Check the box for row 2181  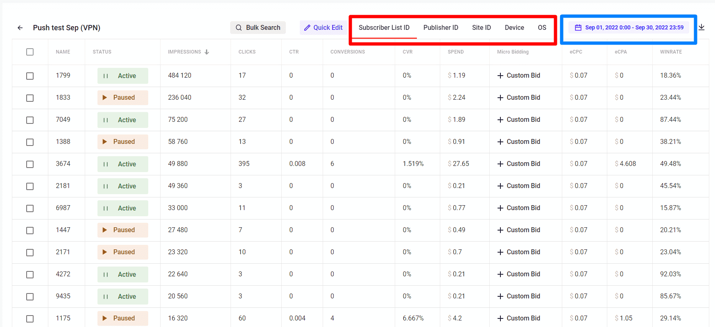click(30, 186)
